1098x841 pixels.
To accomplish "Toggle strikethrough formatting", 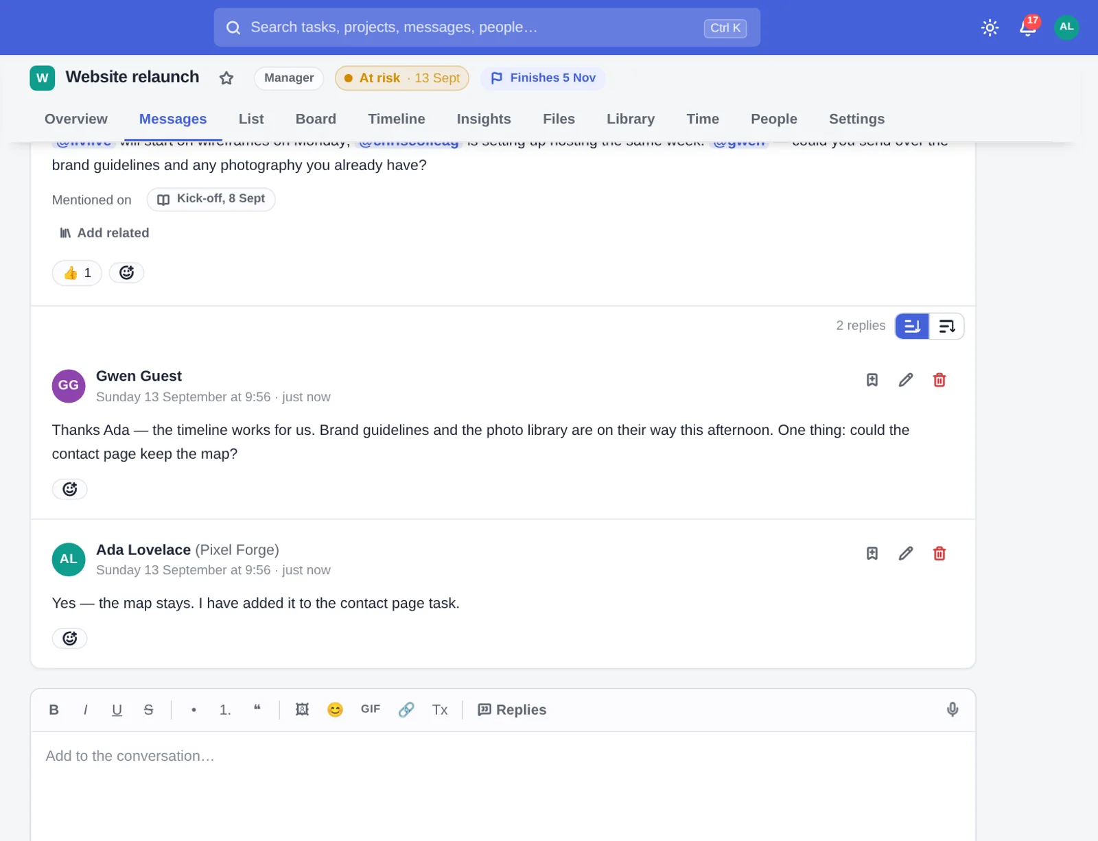I will (149, 710).
